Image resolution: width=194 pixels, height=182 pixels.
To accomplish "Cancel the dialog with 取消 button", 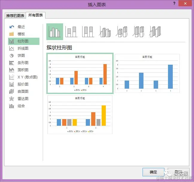I will coord(178,172).
